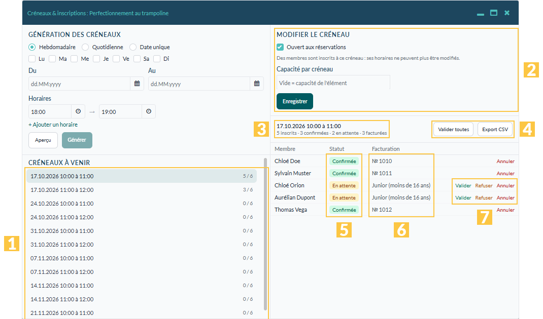Cancel Thomas Vega's registration
Screen dimensions: 543x319
tap(505, 210)
